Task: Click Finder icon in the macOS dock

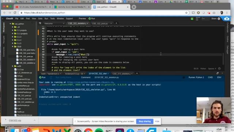Action: 15,131
